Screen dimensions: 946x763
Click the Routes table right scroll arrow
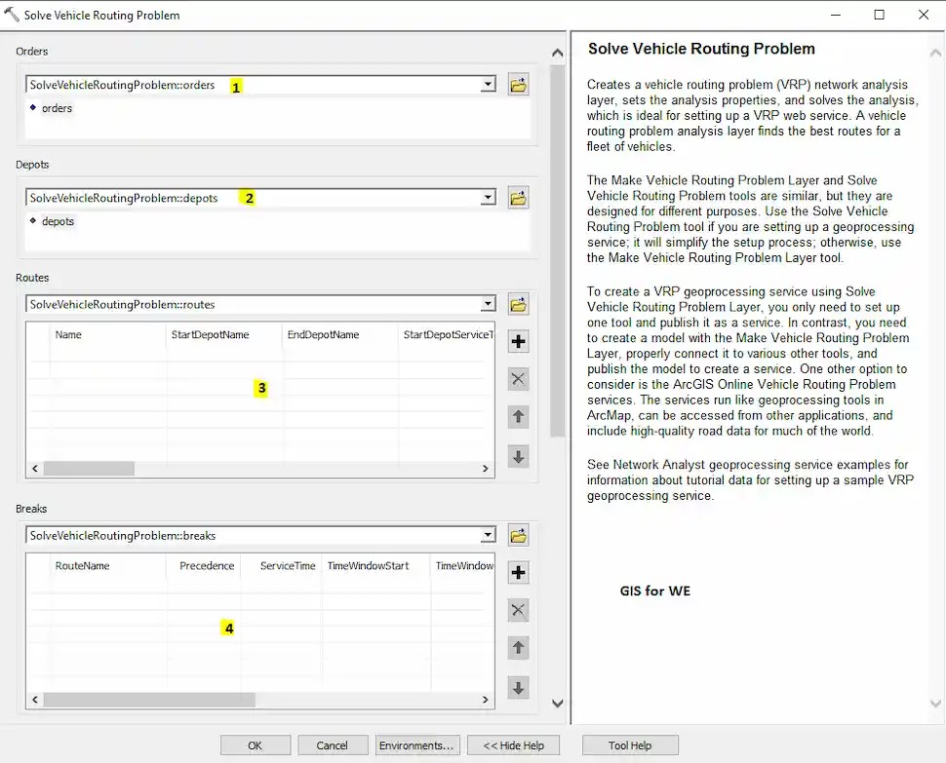pyautogui.click(x=485, y=469)
